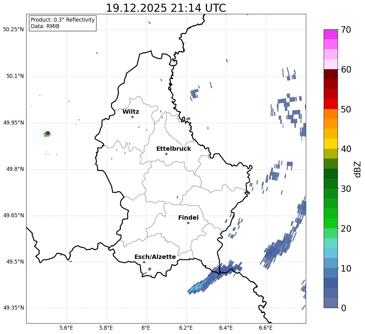Click the Esch/Alzette city label
The height and width of the screenshot is (334, 365).
coord(155,257)
